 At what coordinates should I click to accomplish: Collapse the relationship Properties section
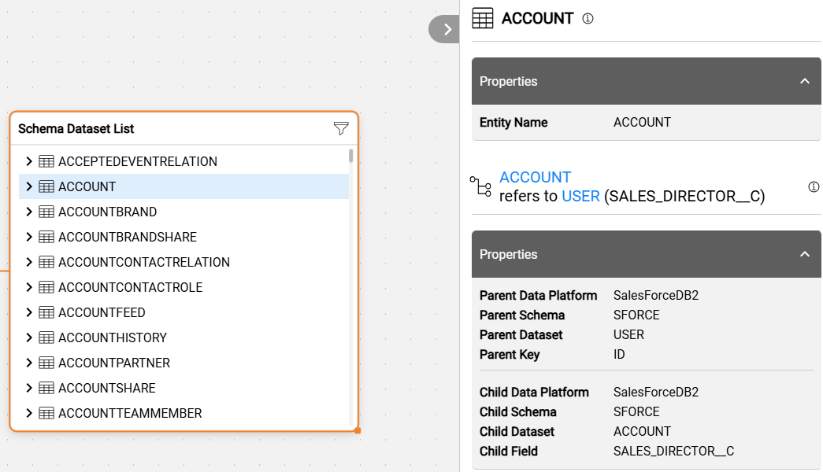tap(805, 254)
